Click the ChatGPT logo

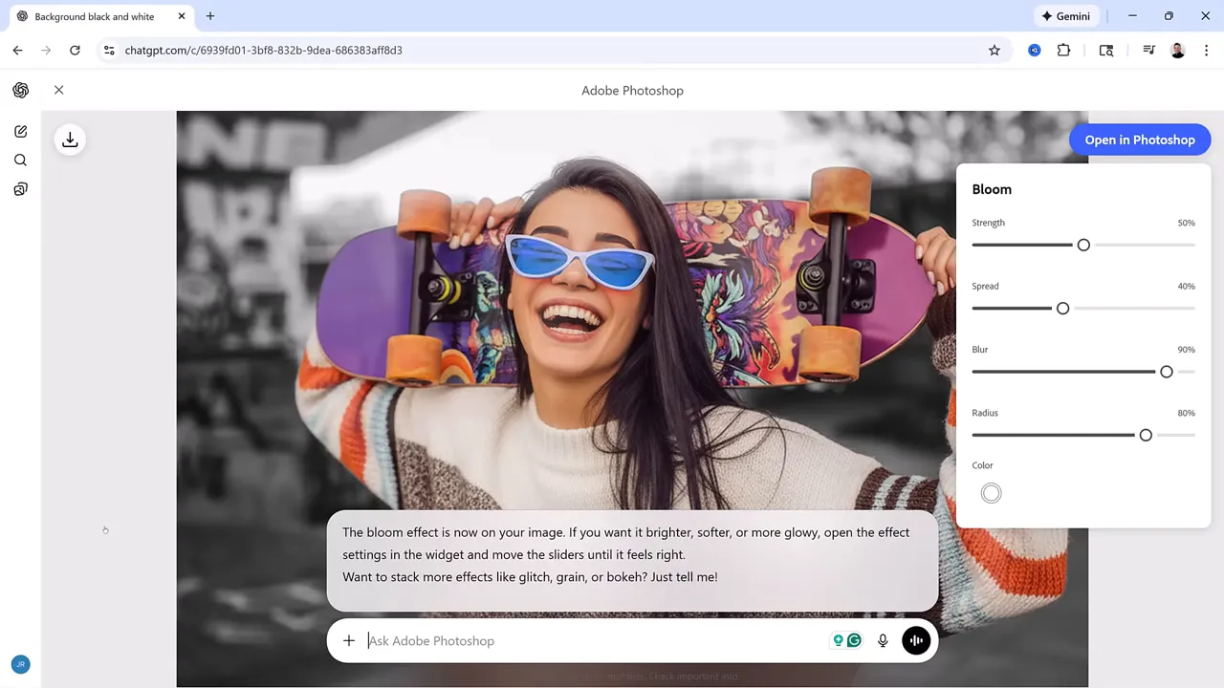20,90
